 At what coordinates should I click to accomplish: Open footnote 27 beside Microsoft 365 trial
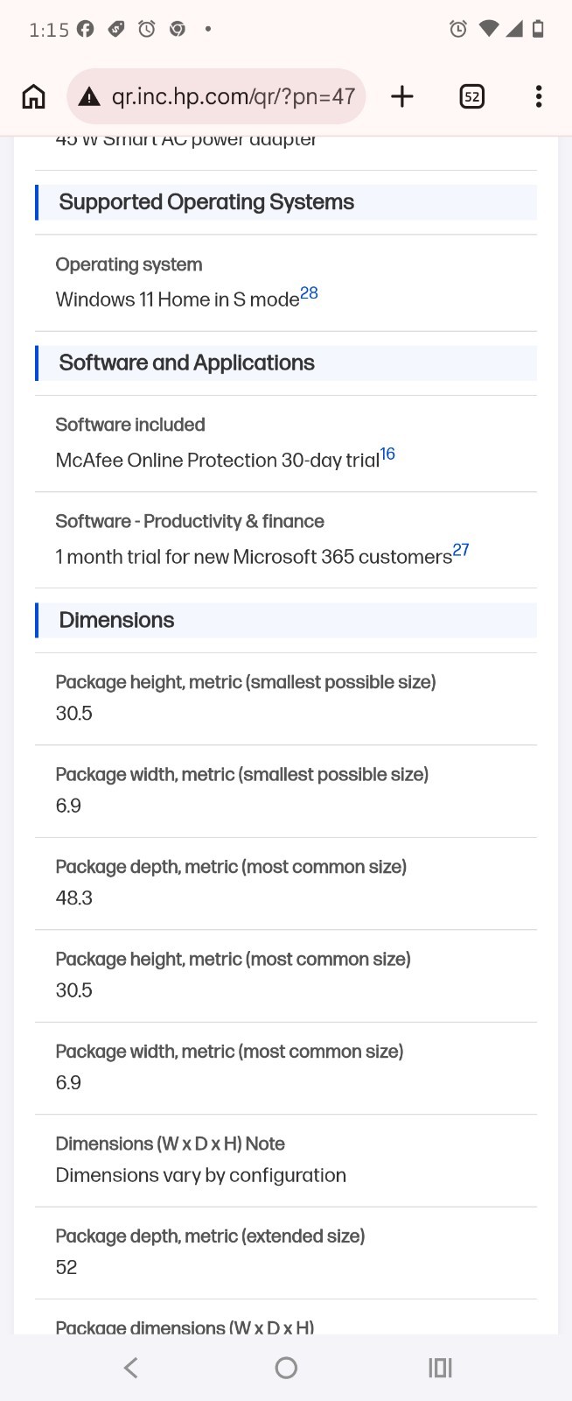[x=461, y=550]
